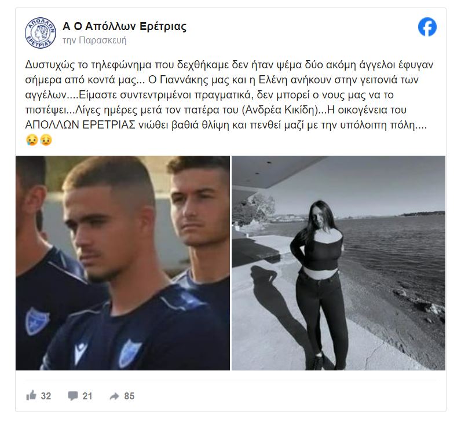
Task: View the 21 comments count
Action: (x=87, y=396)
